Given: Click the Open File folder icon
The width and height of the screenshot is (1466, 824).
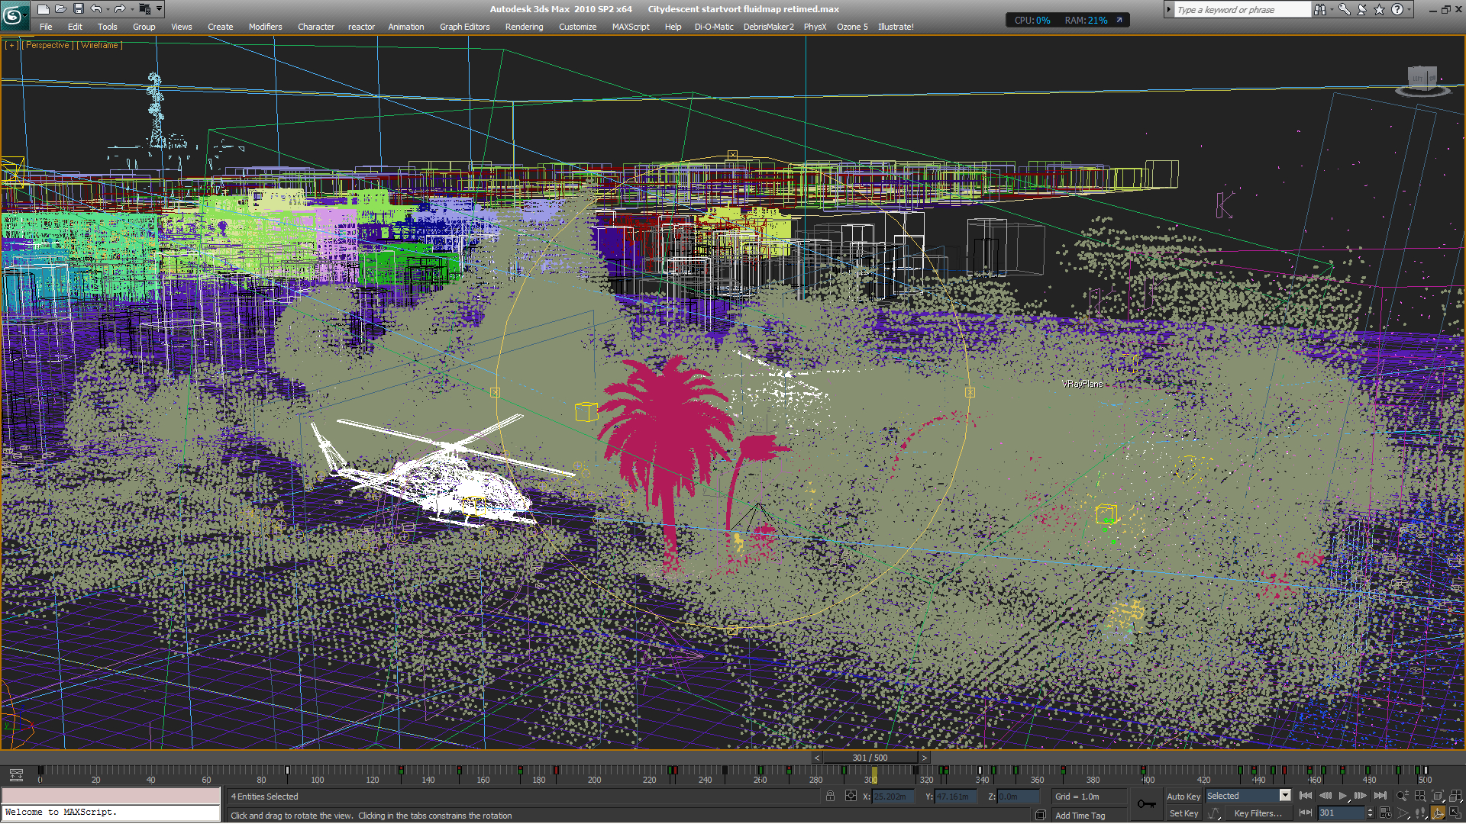Looking at the screenshot, I should coord(60,9).
